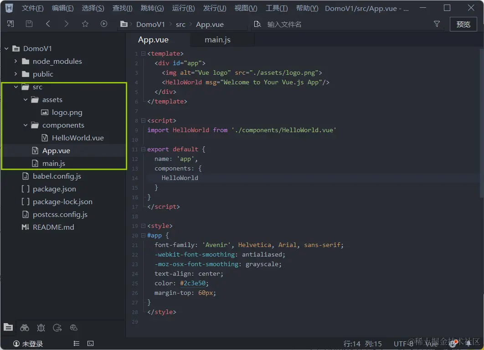Viewport: 484px width, 350px height.
Task: Open the 文件(F) menu
Action: (x=32, y=8)
